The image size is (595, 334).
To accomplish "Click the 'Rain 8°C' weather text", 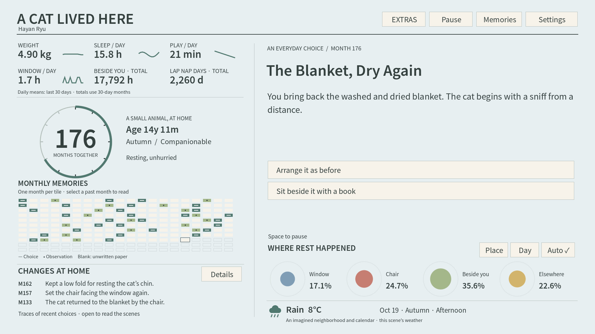I will tap(304, 310).
